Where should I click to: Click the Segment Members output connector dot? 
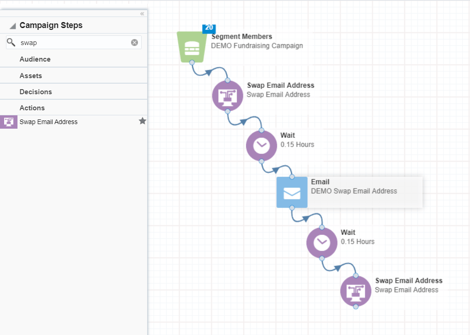coord(192,62)
